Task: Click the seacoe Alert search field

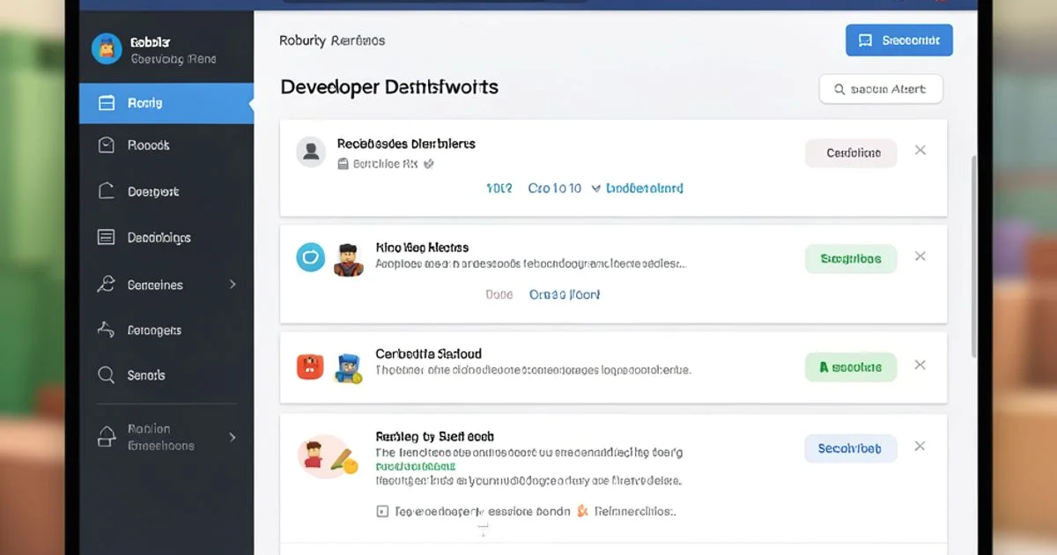Action: (x=881, y=89)
